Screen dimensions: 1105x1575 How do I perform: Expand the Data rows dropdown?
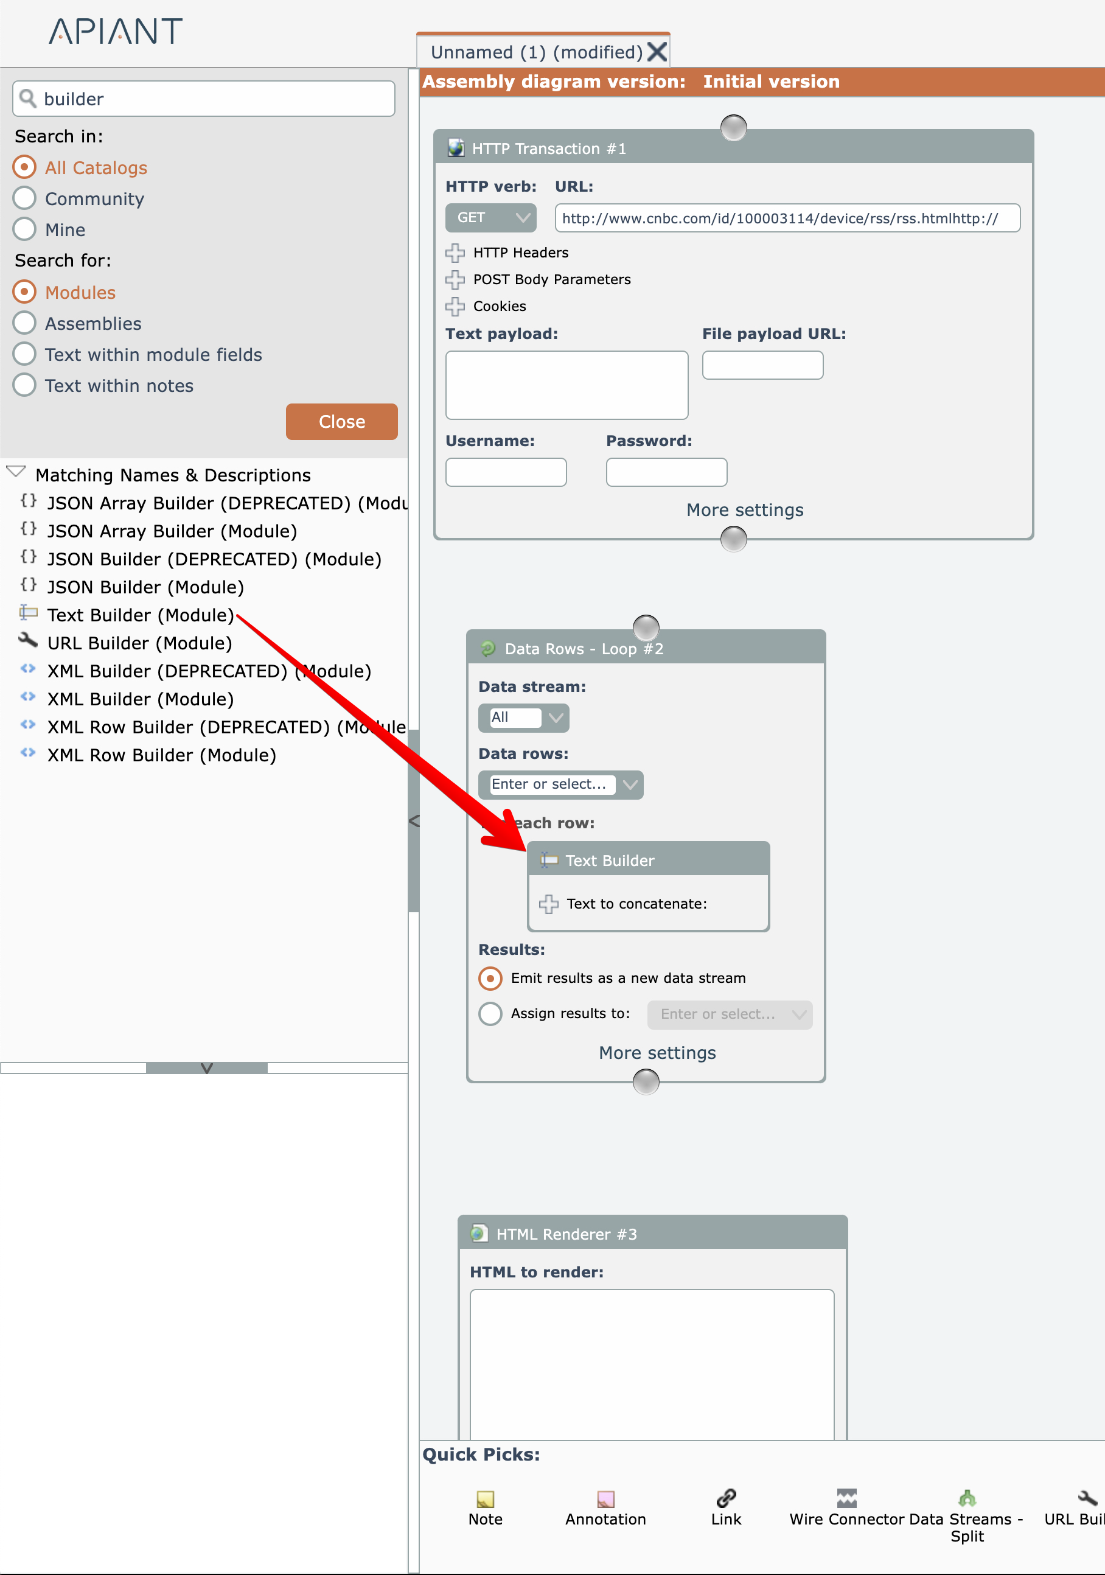click(630, 784)
